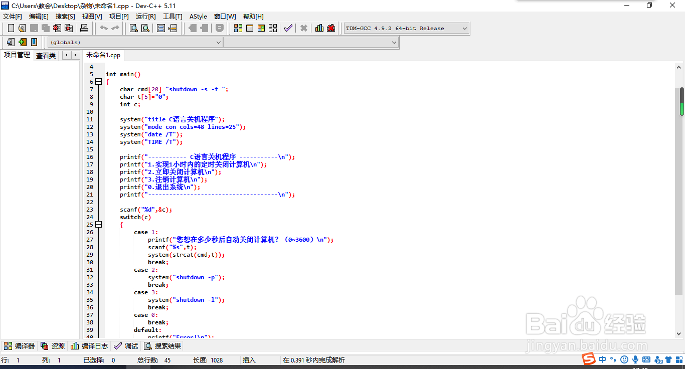Open the TDM-GCC compiler dropdown
Viewport: 685px width, 369px height.
tap(407, 29)
